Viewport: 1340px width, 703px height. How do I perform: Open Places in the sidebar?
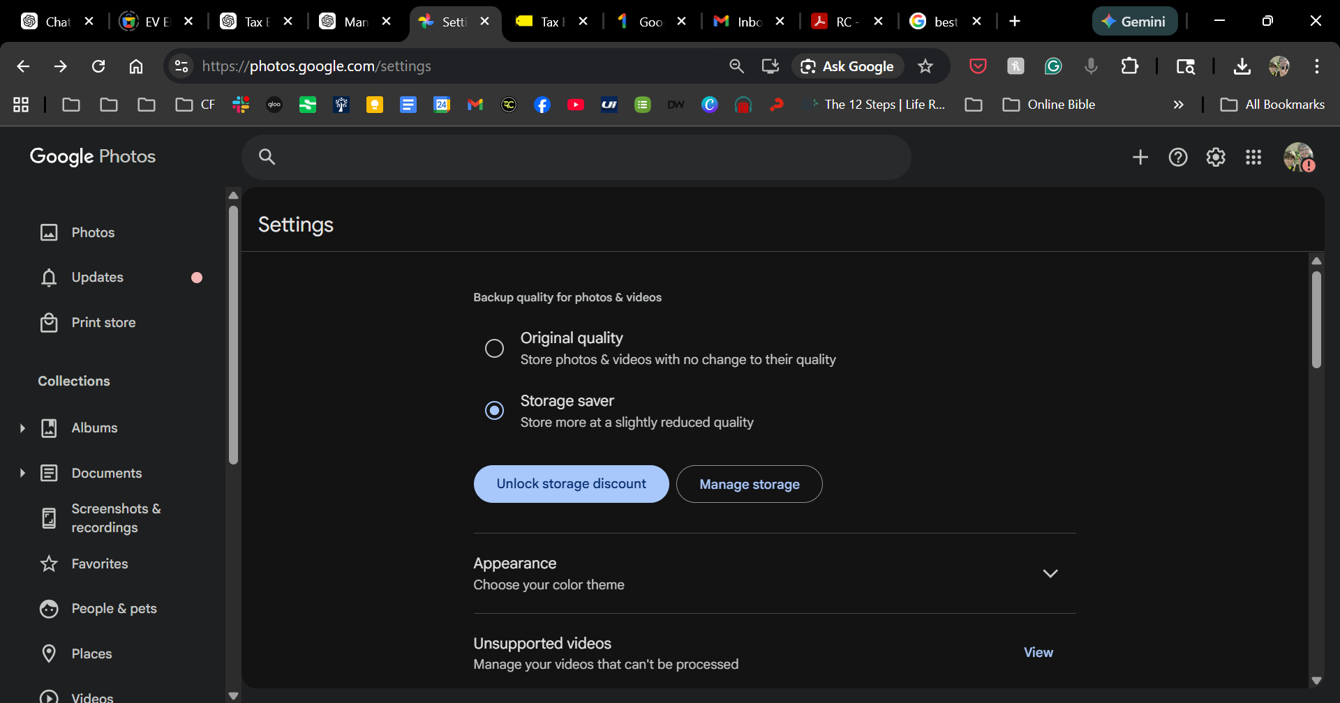tap(91, 653)
